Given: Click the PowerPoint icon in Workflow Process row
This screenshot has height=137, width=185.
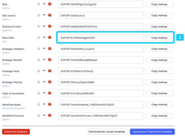Looking at the screenshot, I should 50,115.
